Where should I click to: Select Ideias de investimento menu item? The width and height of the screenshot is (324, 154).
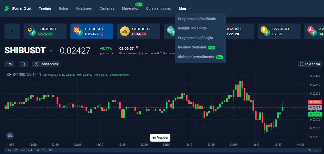point(200,57)
